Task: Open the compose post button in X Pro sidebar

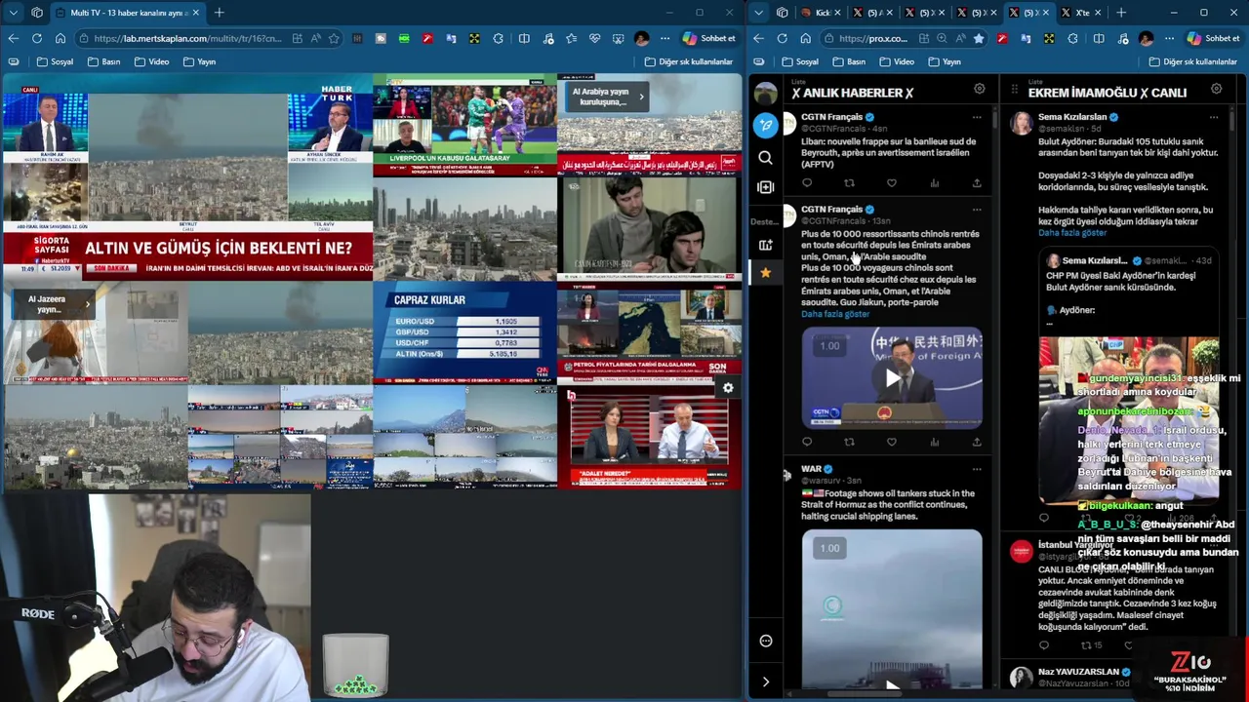Action: point(766,125)
